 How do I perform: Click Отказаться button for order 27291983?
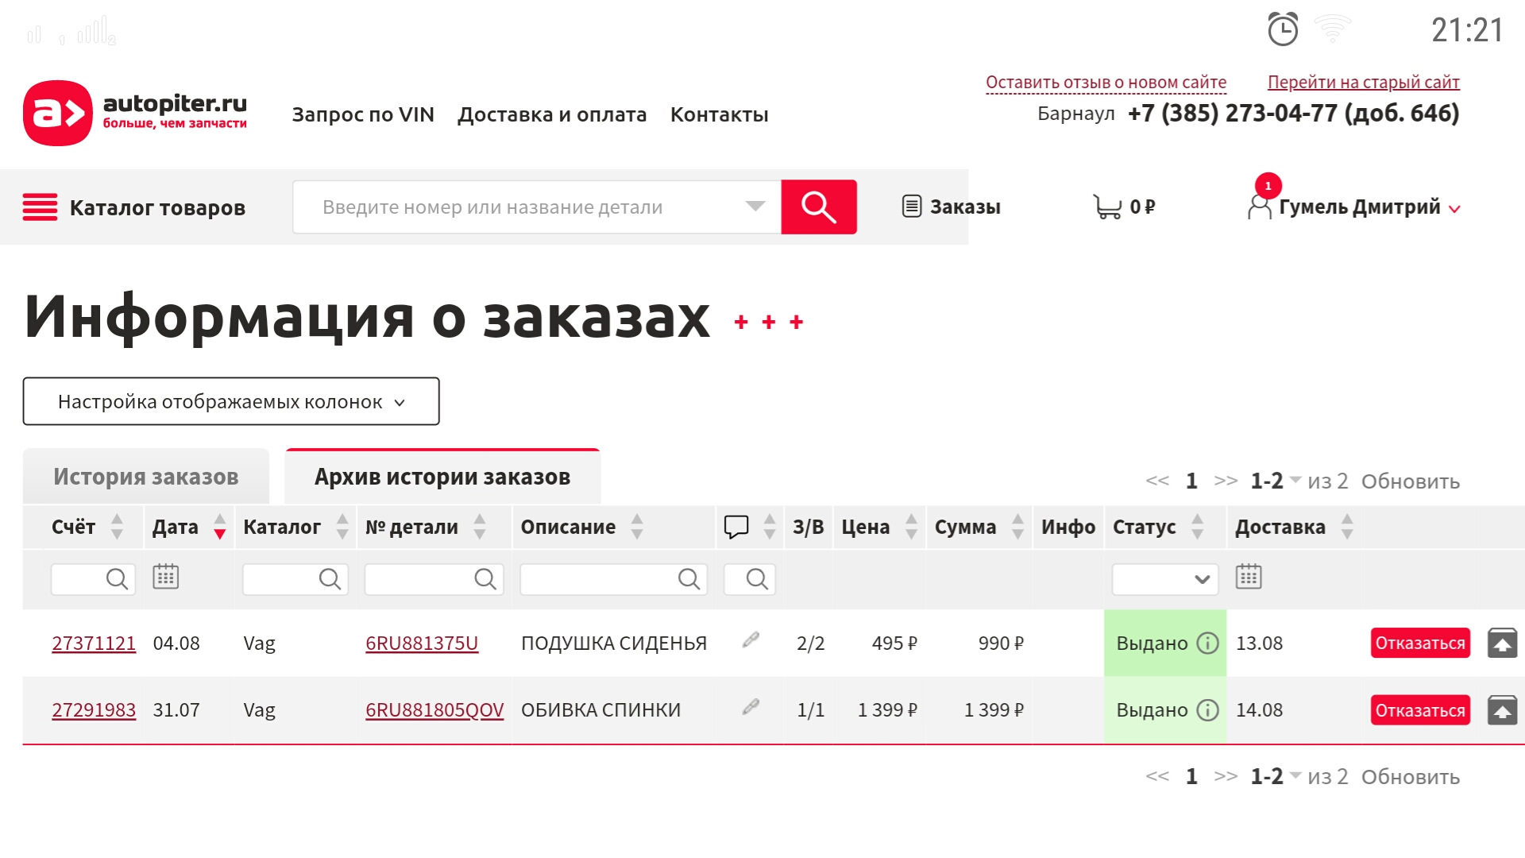tap(1419, 710)
